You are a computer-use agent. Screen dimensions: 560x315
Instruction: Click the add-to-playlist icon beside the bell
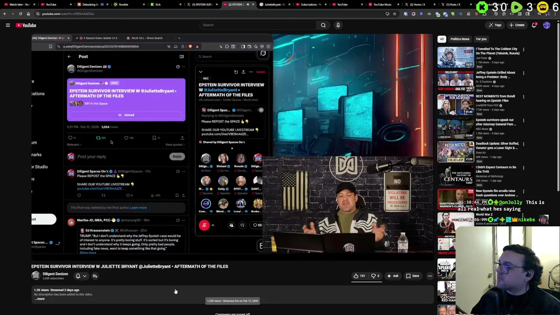tap(95, 276)
